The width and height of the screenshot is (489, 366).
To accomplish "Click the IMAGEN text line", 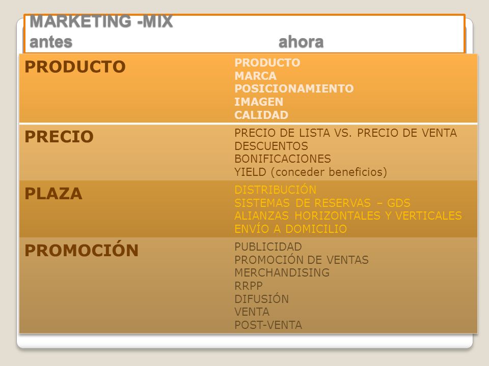I will 259,102.
